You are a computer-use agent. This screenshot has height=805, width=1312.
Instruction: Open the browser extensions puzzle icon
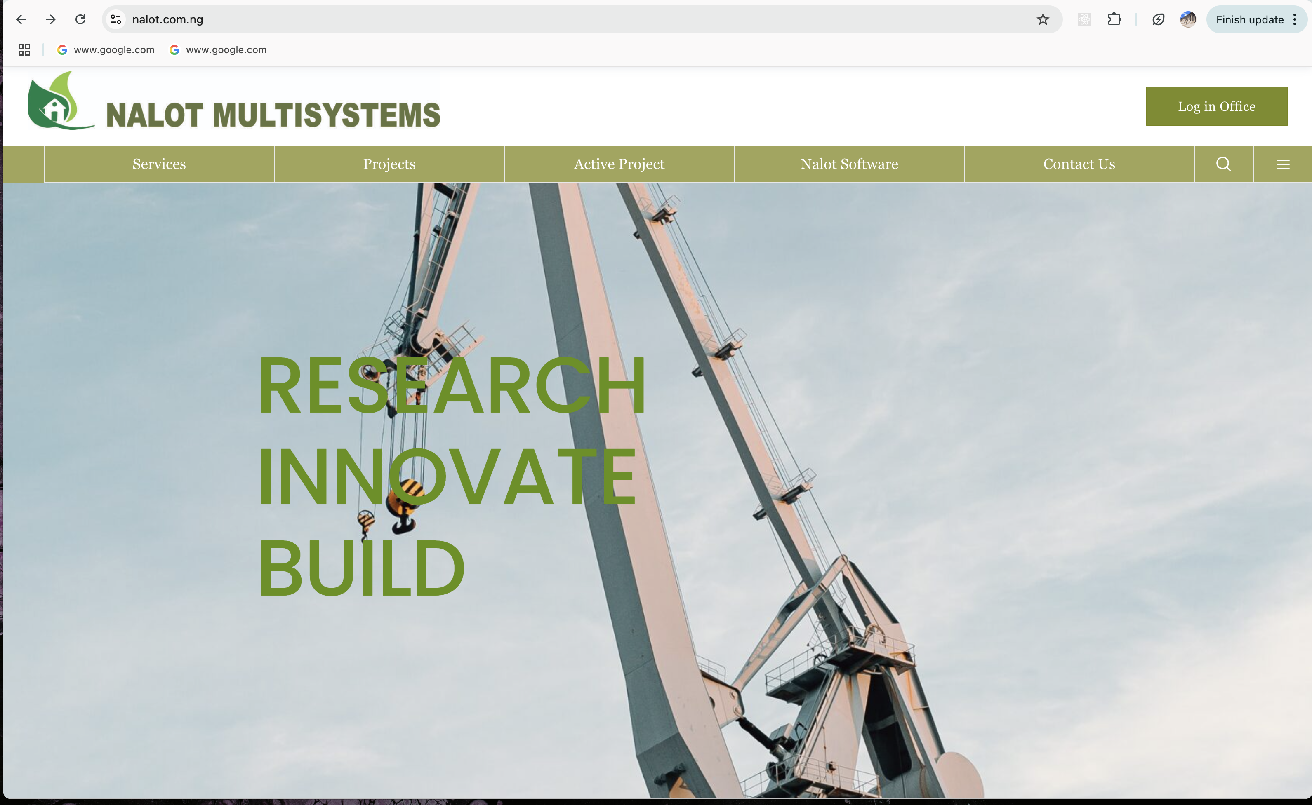(1114, 20)
